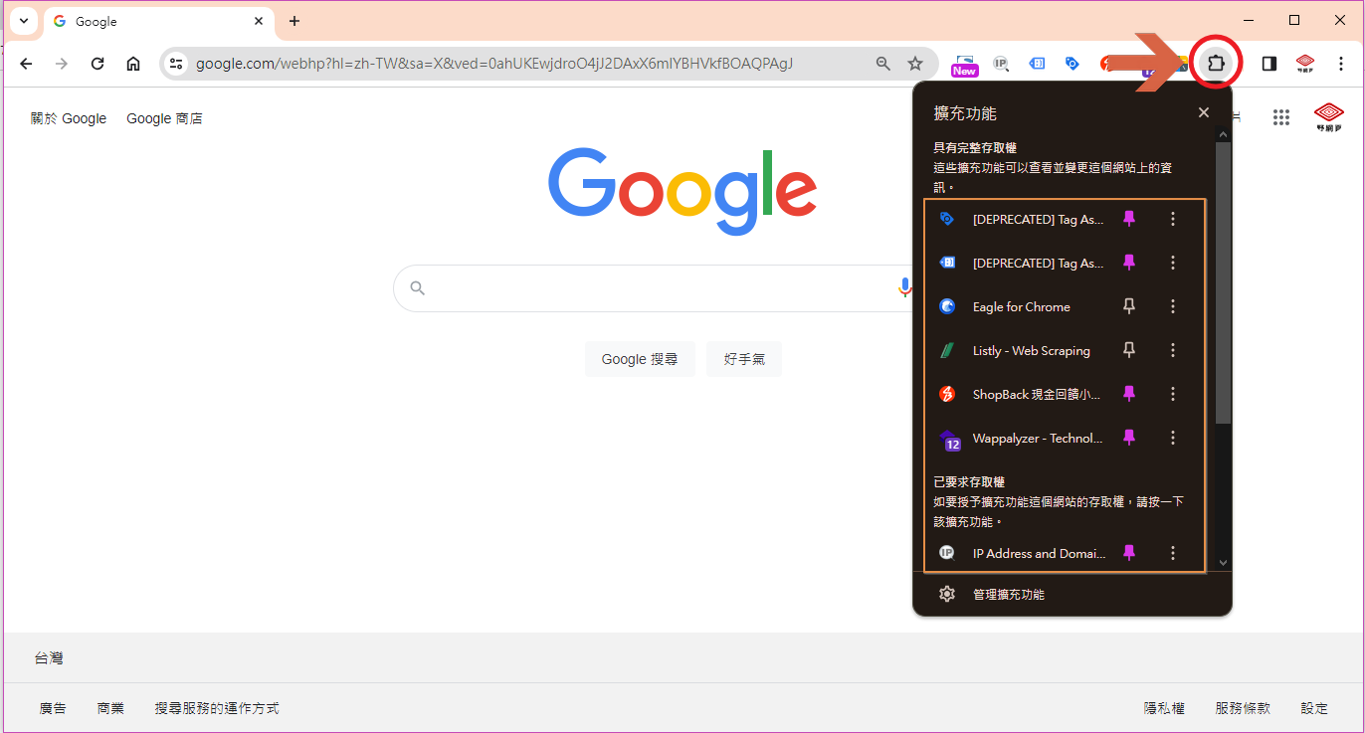This screenshot has height=733, width=1365.
Task: Open the 廣告 footer link
Action: click(53, 708)
